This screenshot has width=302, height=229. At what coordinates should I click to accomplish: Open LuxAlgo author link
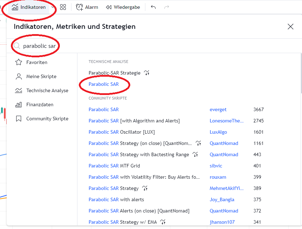coord(218,132)
